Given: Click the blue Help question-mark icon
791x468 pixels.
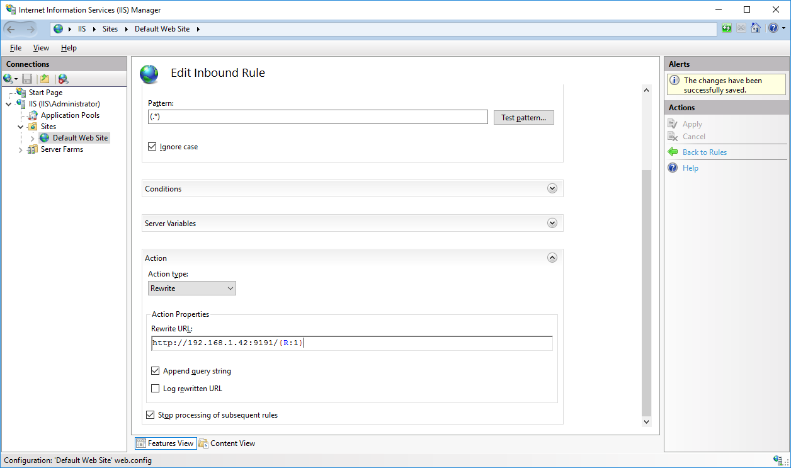Looking at the screenshot, I should click(x=773, y=28).
